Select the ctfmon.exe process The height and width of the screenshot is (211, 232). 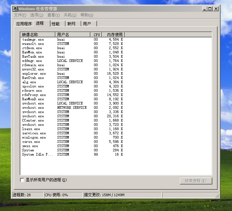tap(72, 48)
